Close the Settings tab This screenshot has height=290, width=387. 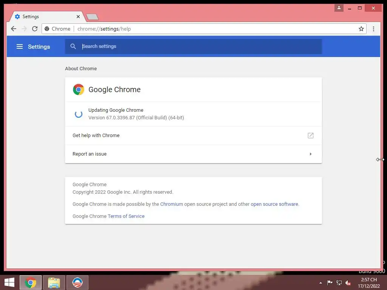point(78,17)
